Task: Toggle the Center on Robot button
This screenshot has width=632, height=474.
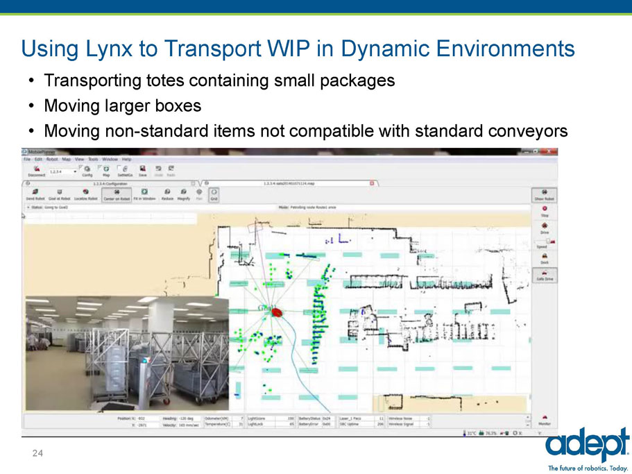Action: point(117,193)
